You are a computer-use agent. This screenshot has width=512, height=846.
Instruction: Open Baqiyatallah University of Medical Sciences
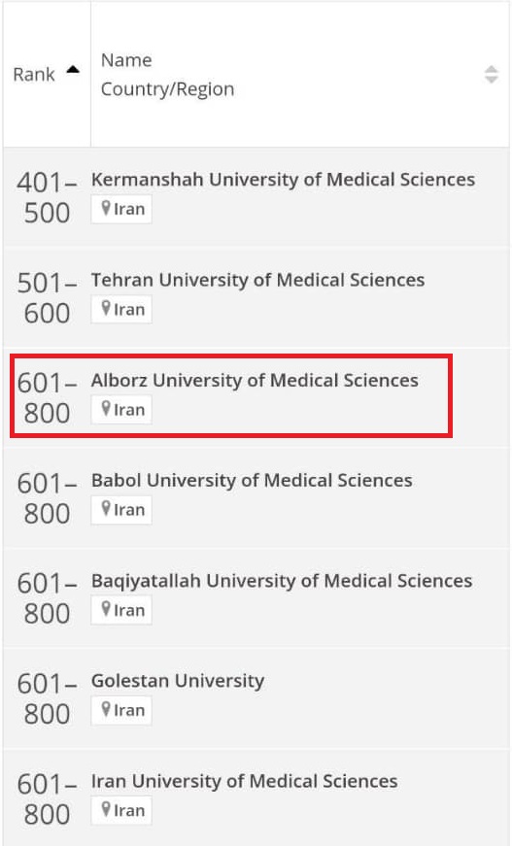click(x=282, y=581)
